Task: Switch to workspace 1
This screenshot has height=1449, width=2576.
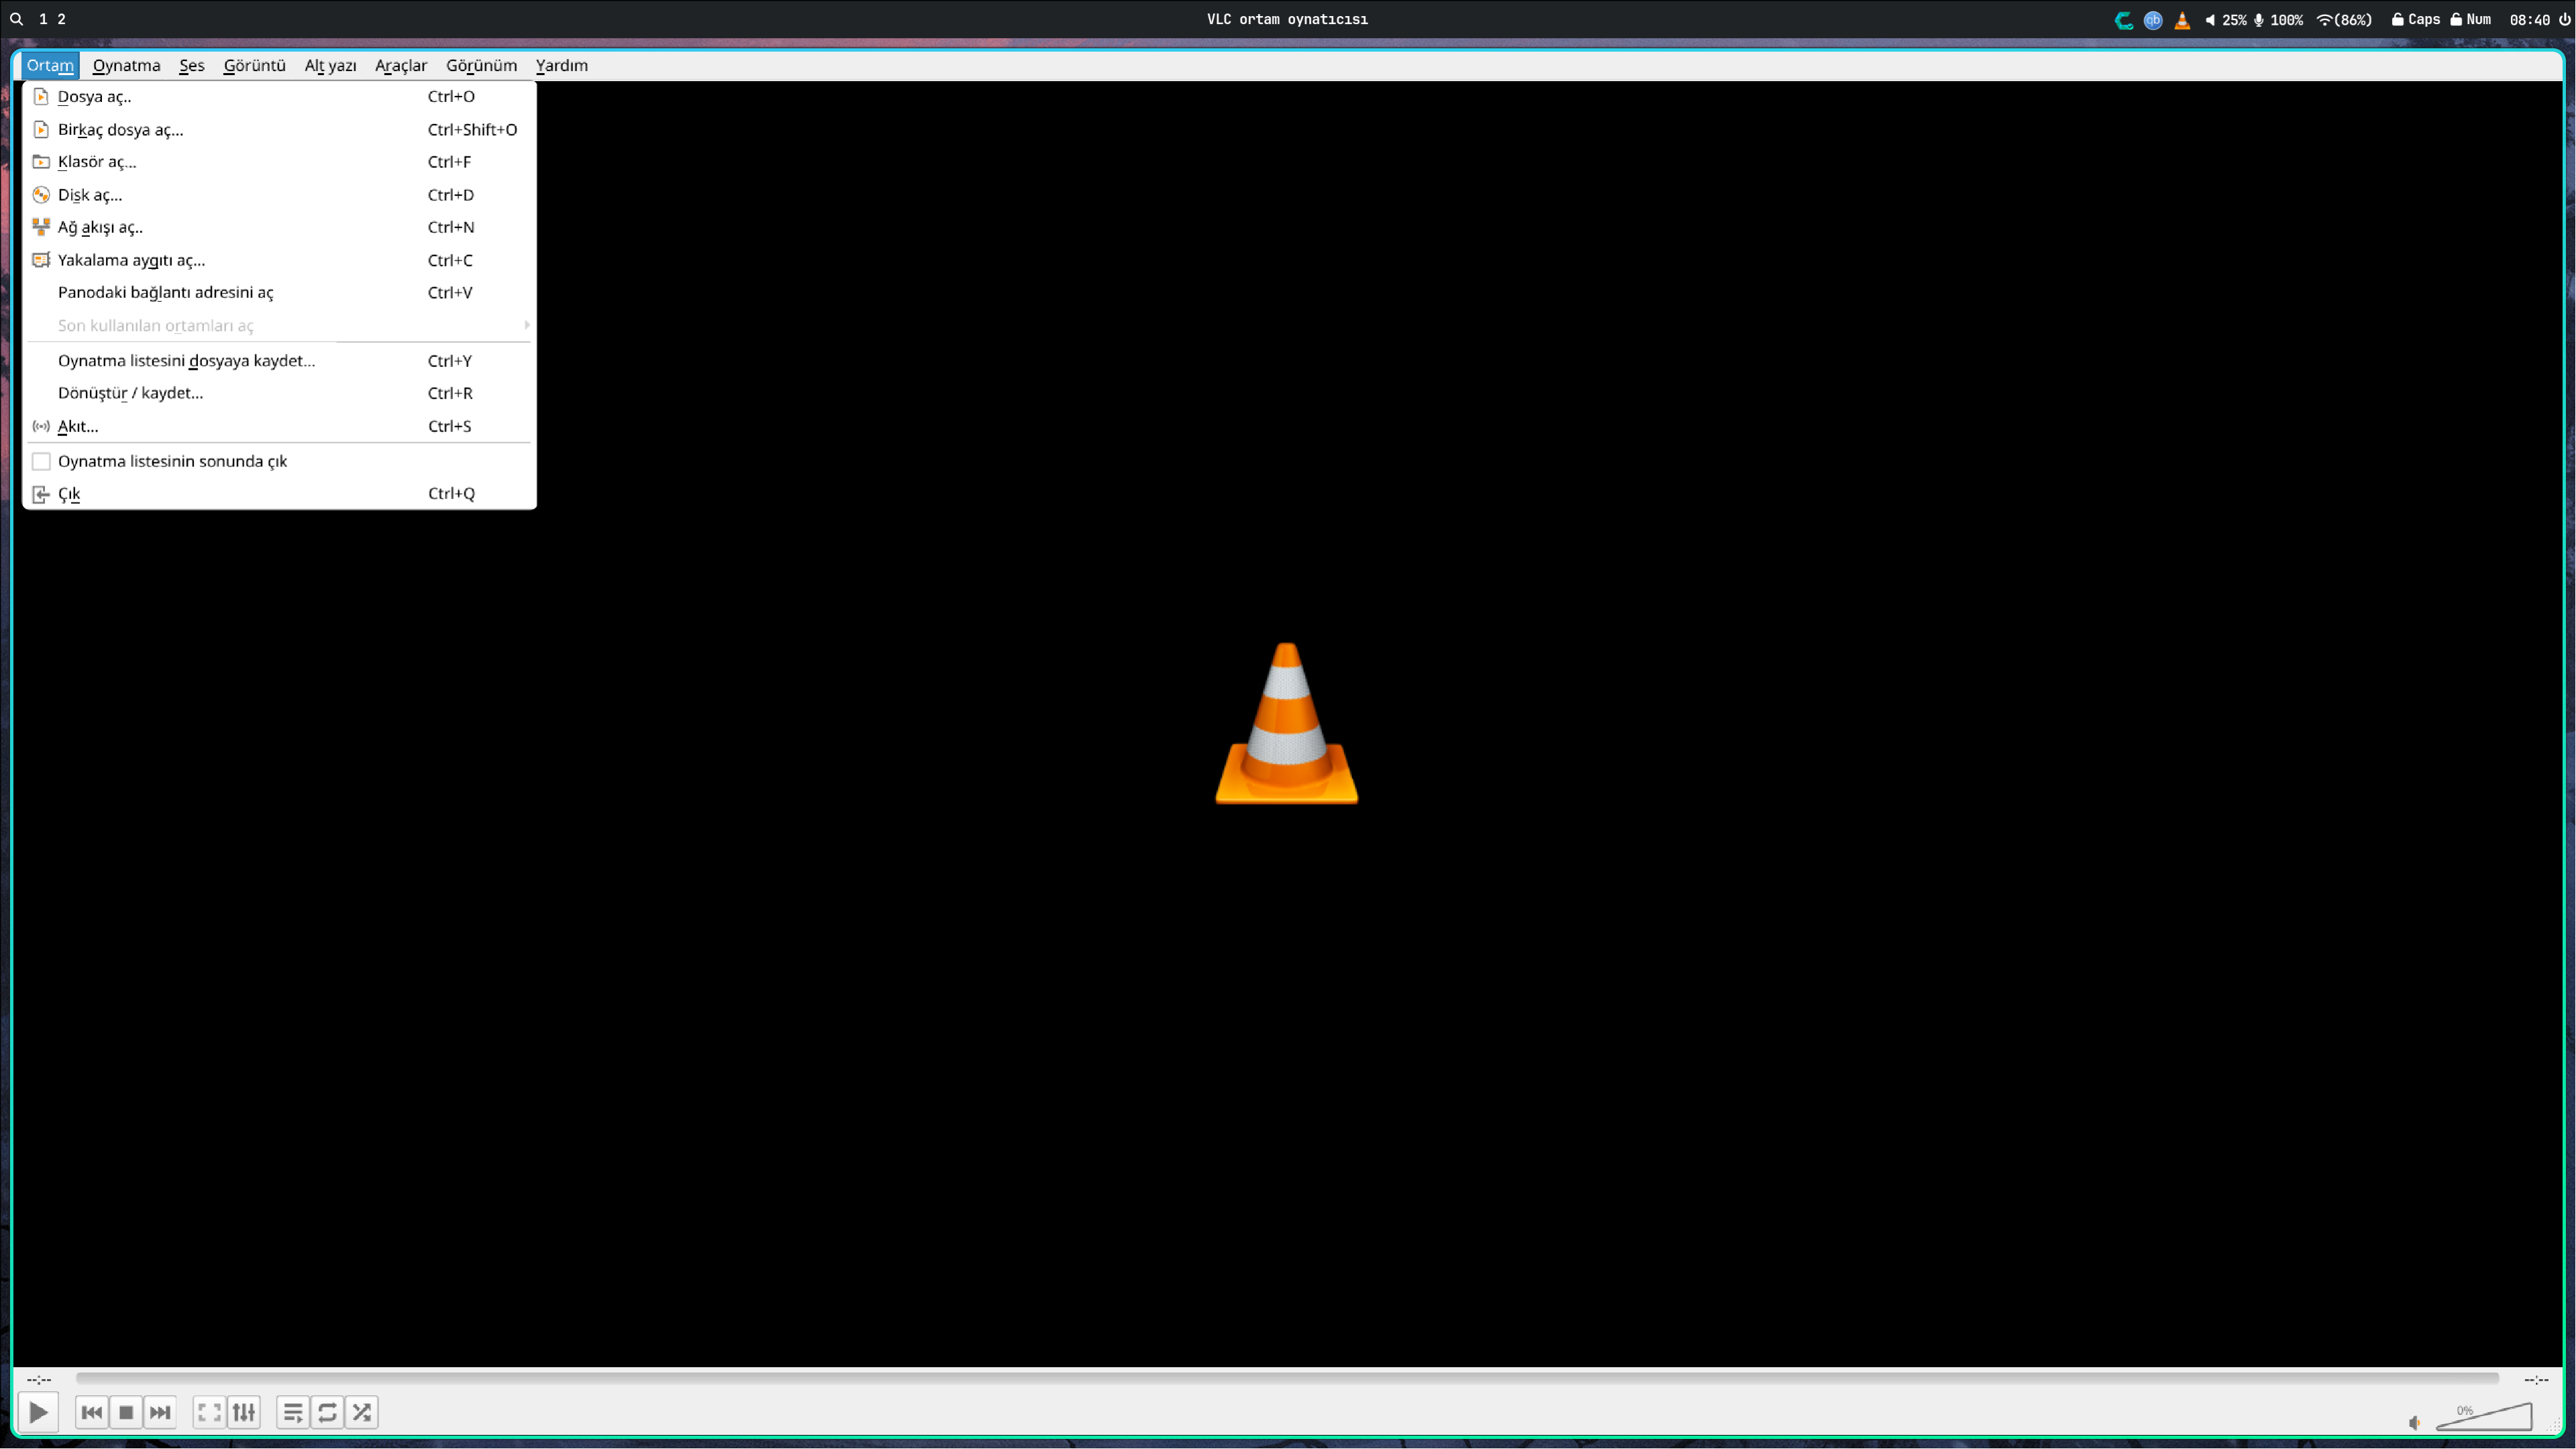Action: (x=43, y=19)
